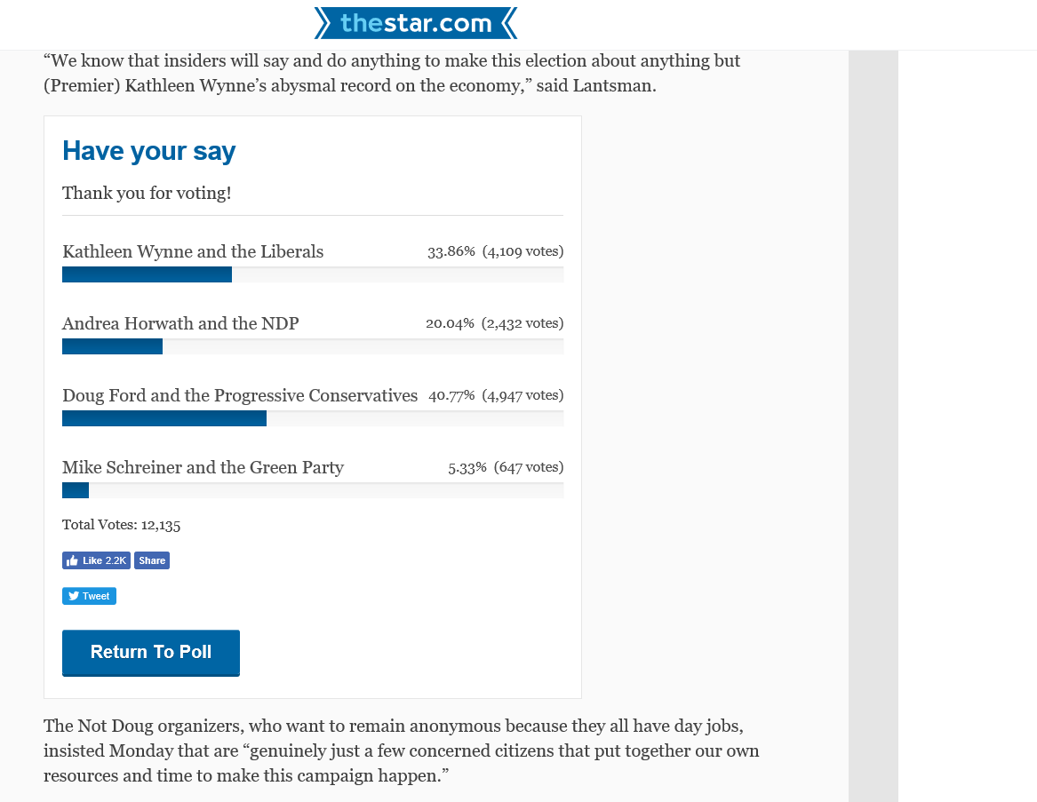This screenshot has width=1037, height=802.
Task: Click the Doug Ford results bar
Action: [313, 418]
